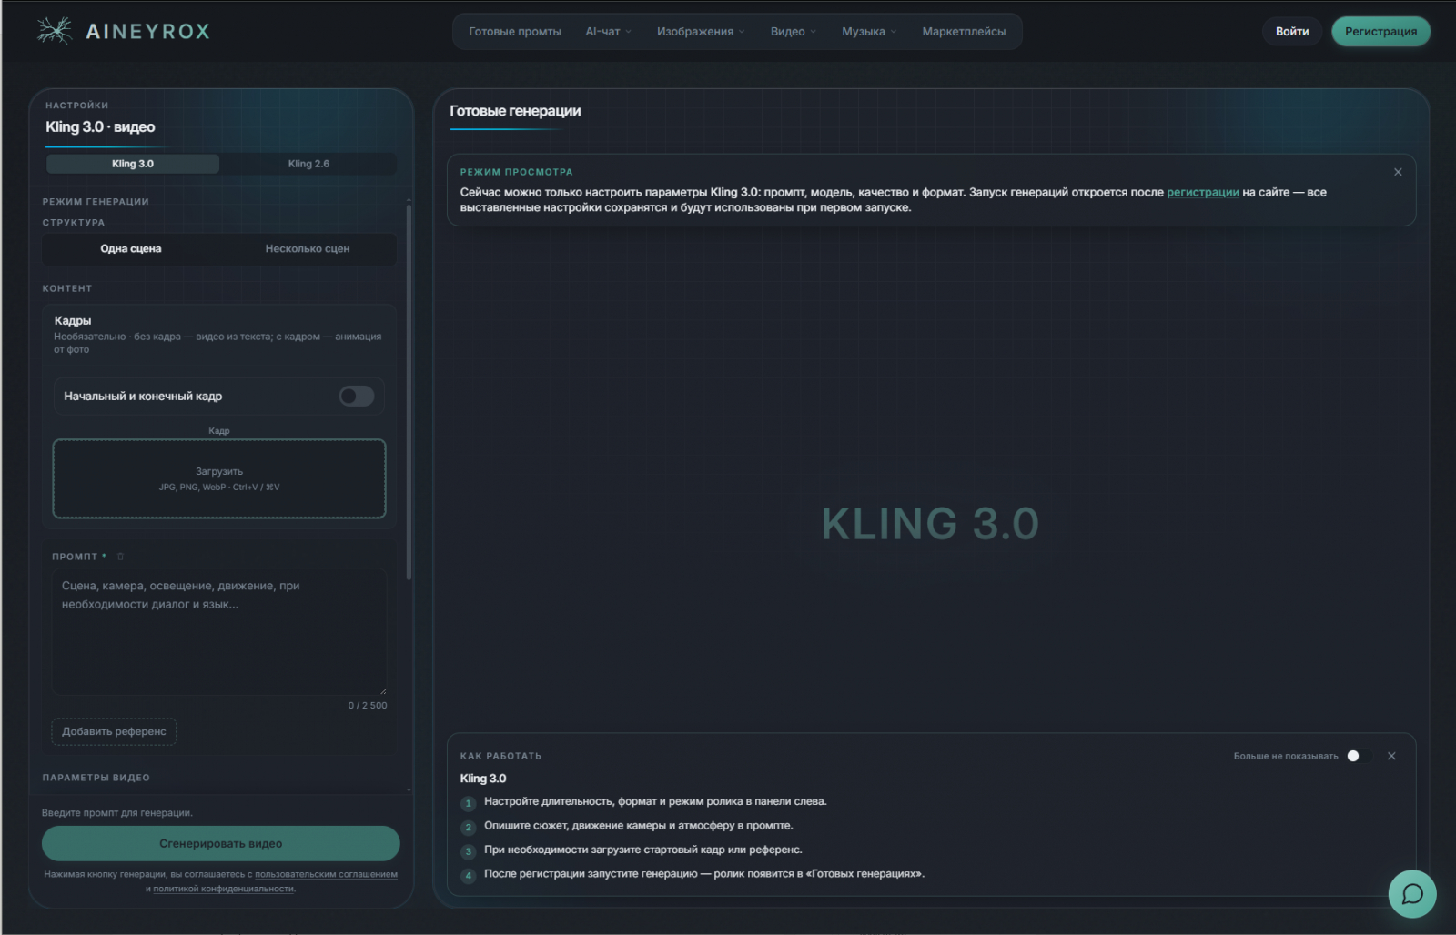Screen dimensions: 1456x935
Task: Toggle the Больше не показывать switch
Action: tap(1359, 756)
